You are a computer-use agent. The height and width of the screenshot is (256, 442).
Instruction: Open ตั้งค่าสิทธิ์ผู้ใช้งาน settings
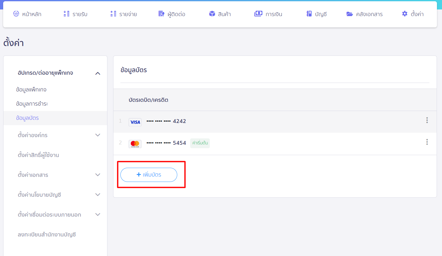pos(39,155)
